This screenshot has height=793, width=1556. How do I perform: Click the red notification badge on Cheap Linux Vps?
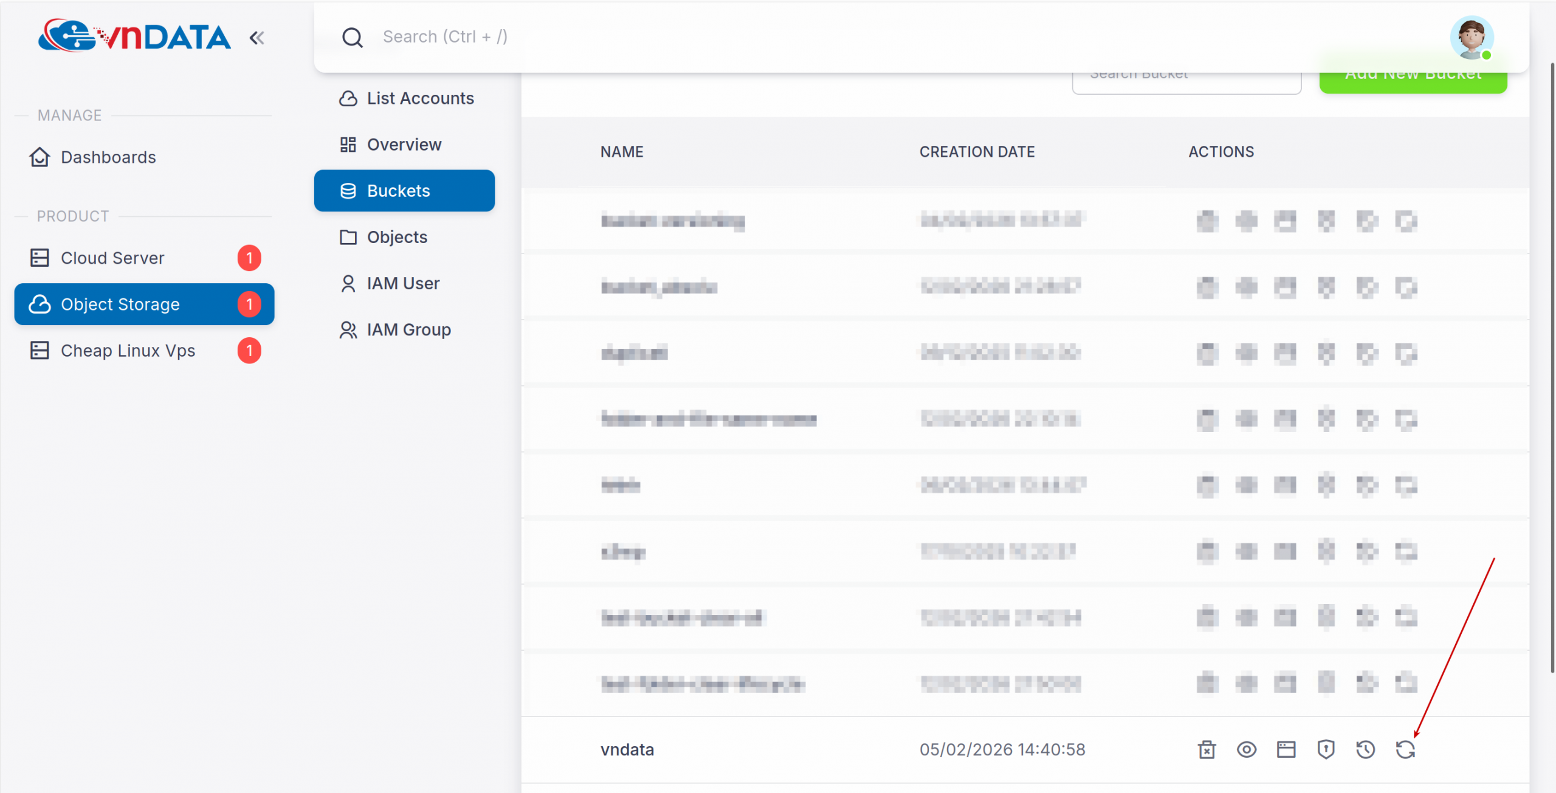coord(249,351)
